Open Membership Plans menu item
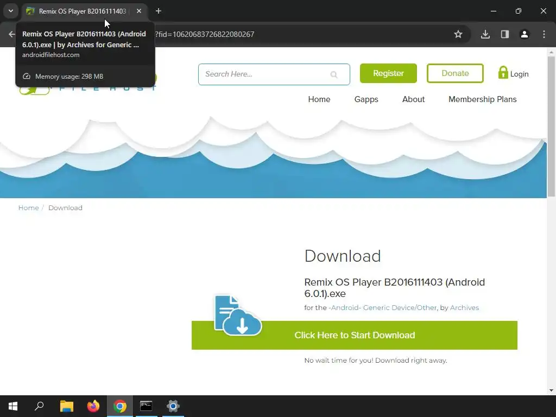 [x=482, y=99]
